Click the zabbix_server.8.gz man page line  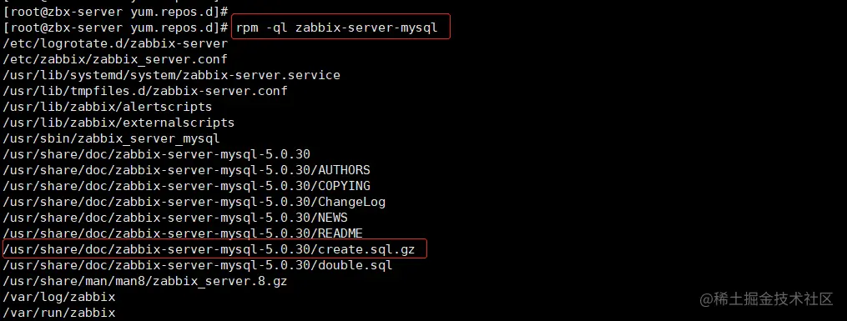(x=145, y=281)
